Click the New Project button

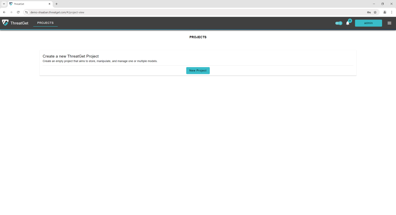coord(198,71)
